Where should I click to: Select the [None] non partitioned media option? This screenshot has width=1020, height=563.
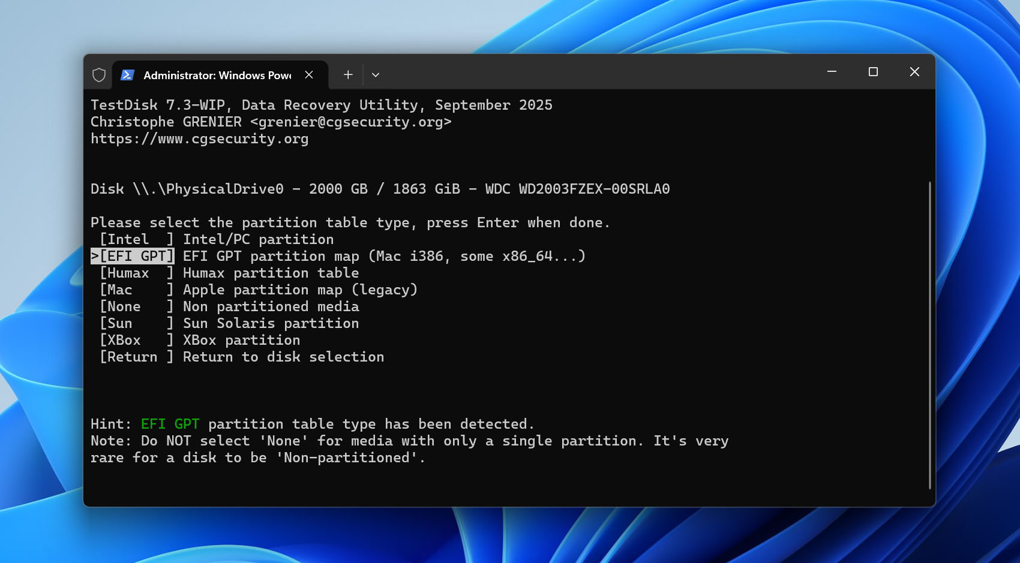coord(137,306)
